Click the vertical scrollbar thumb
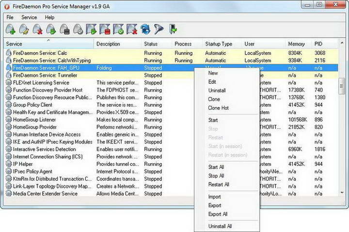 [x=342, y=86]
